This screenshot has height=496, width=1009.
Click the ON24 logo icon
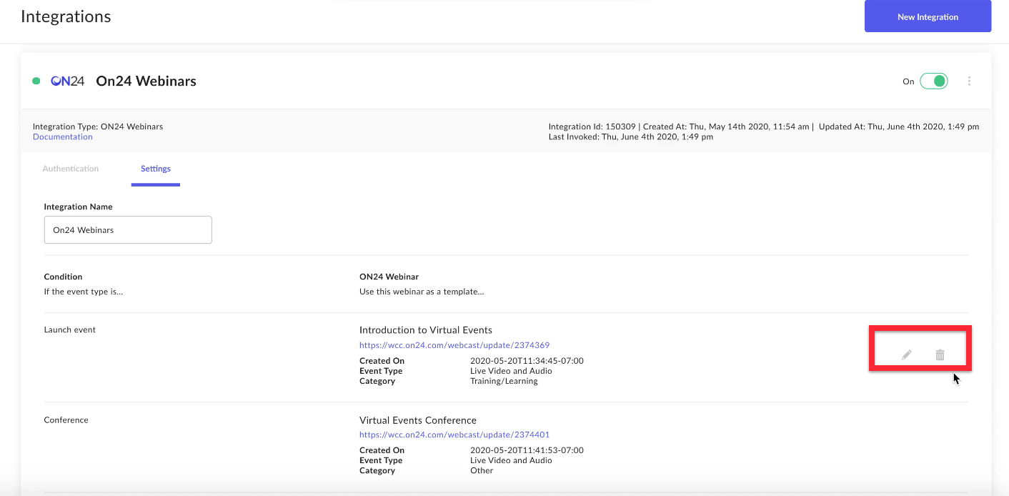(x=68, y=81)
